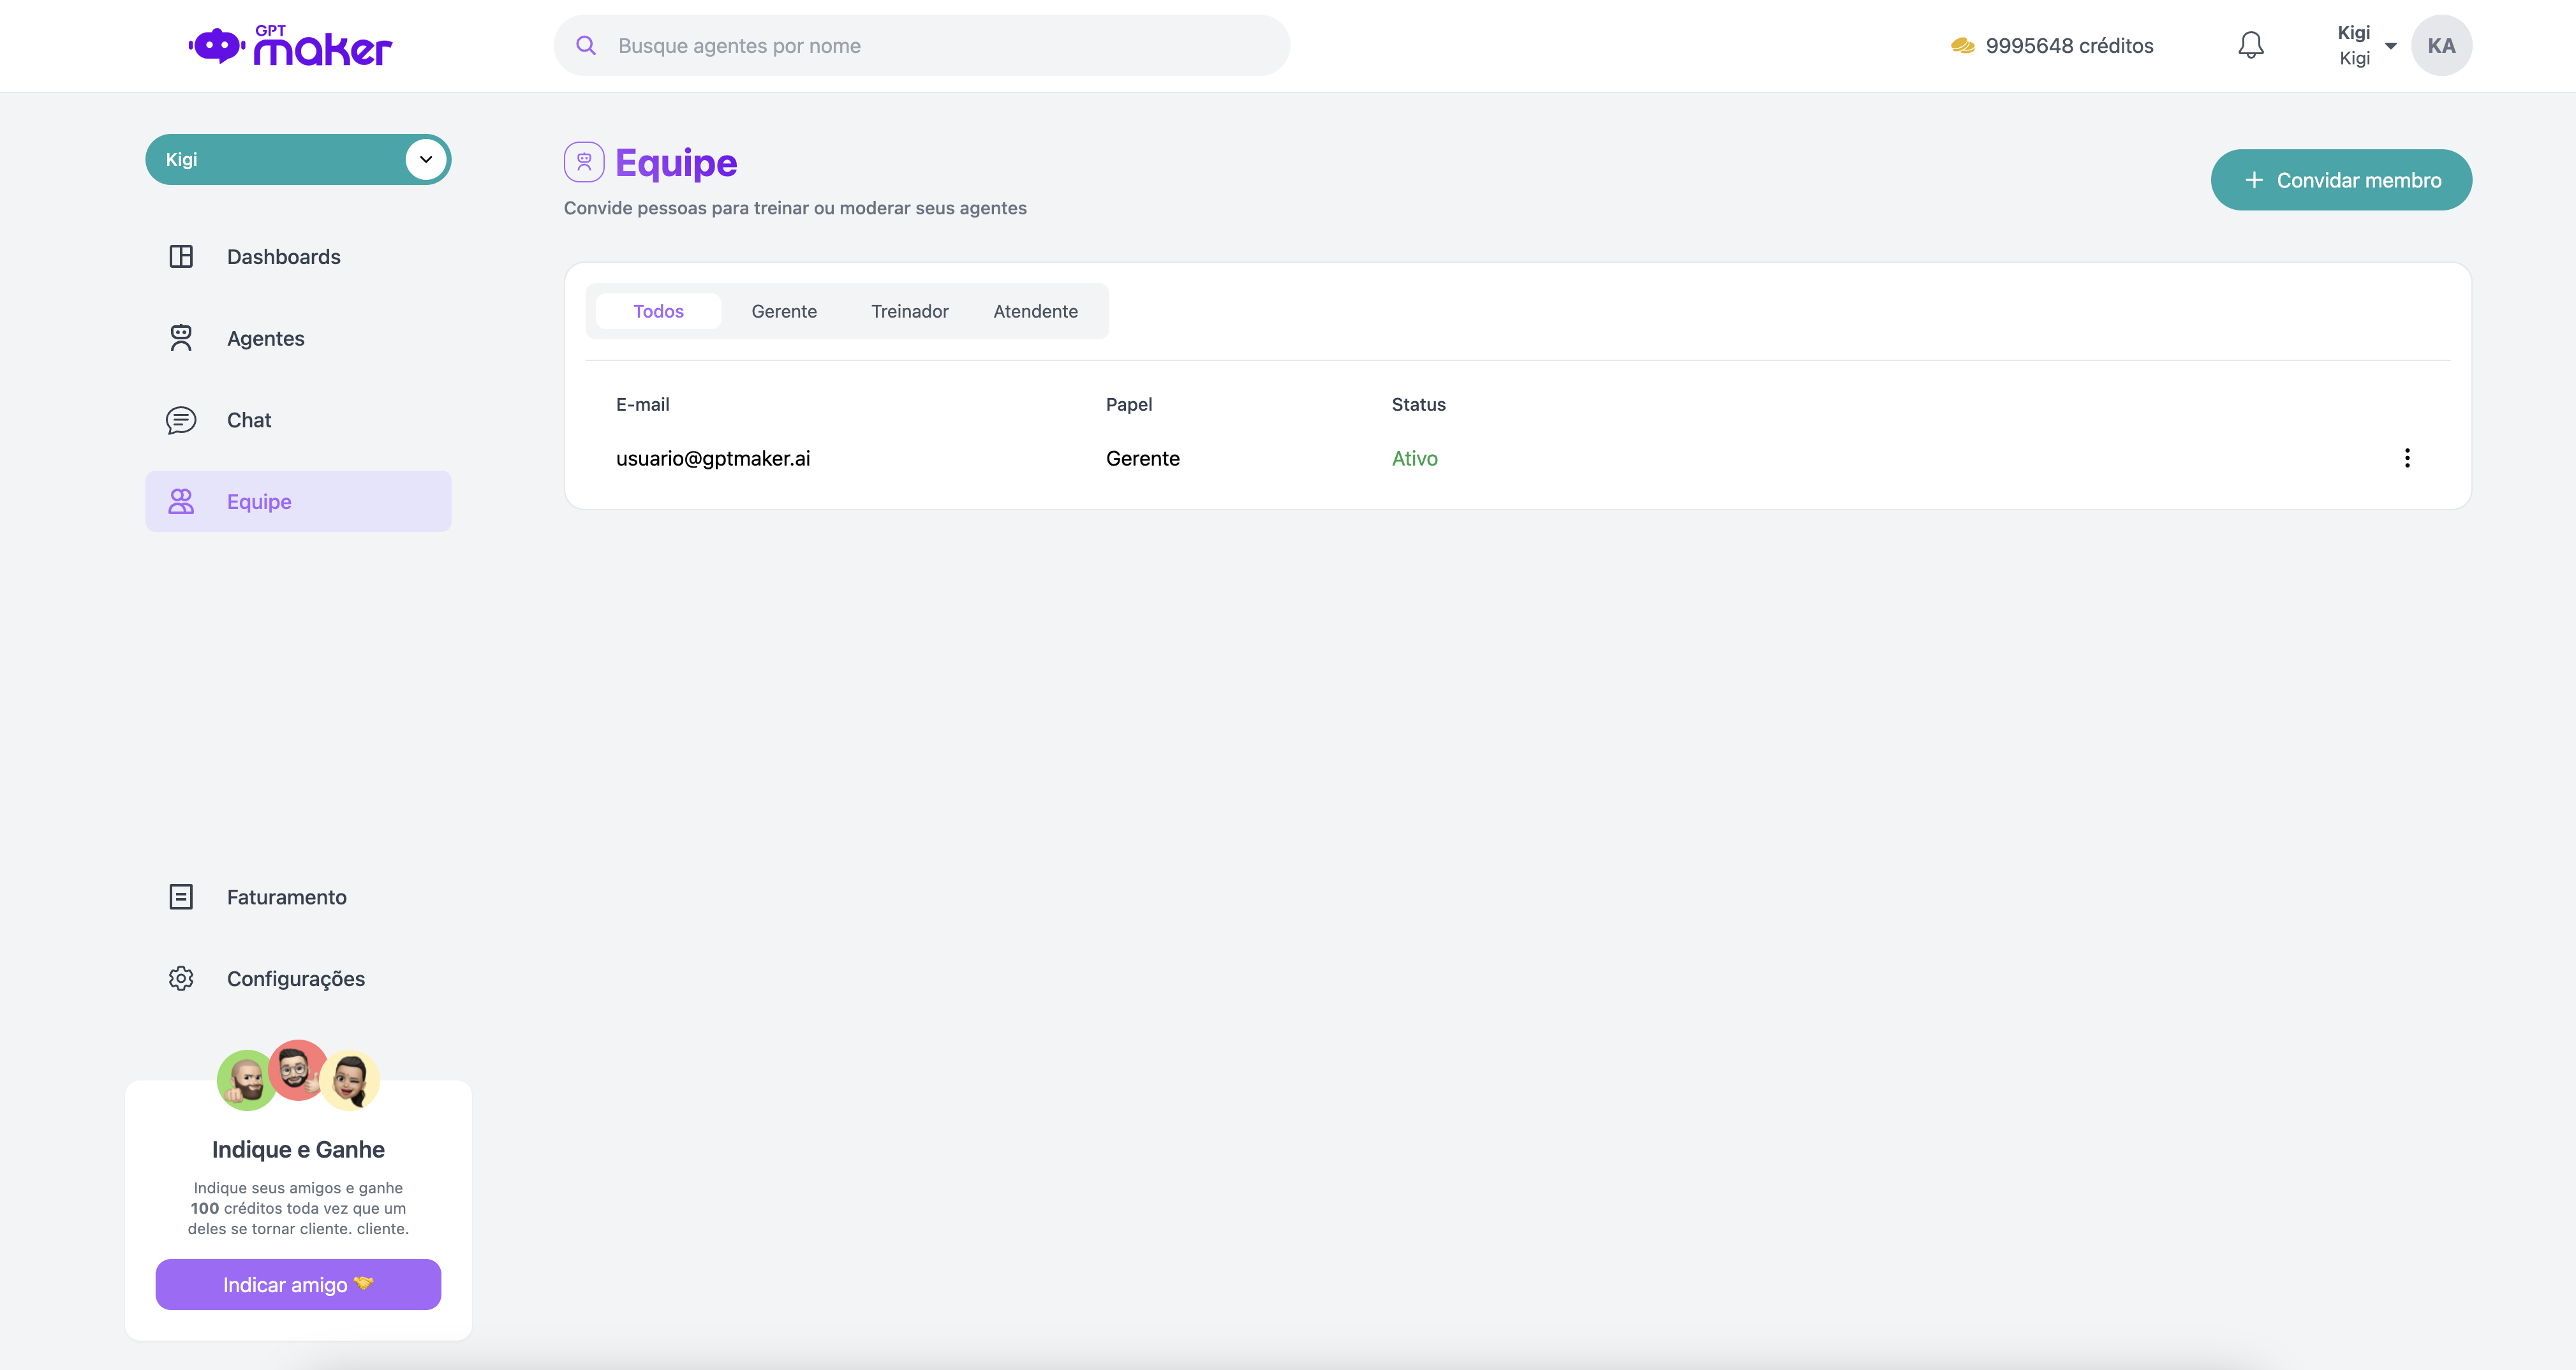The image size is (2576, 1370).
Task: Switch to the Gerente tab
Action: click(784, 311)
